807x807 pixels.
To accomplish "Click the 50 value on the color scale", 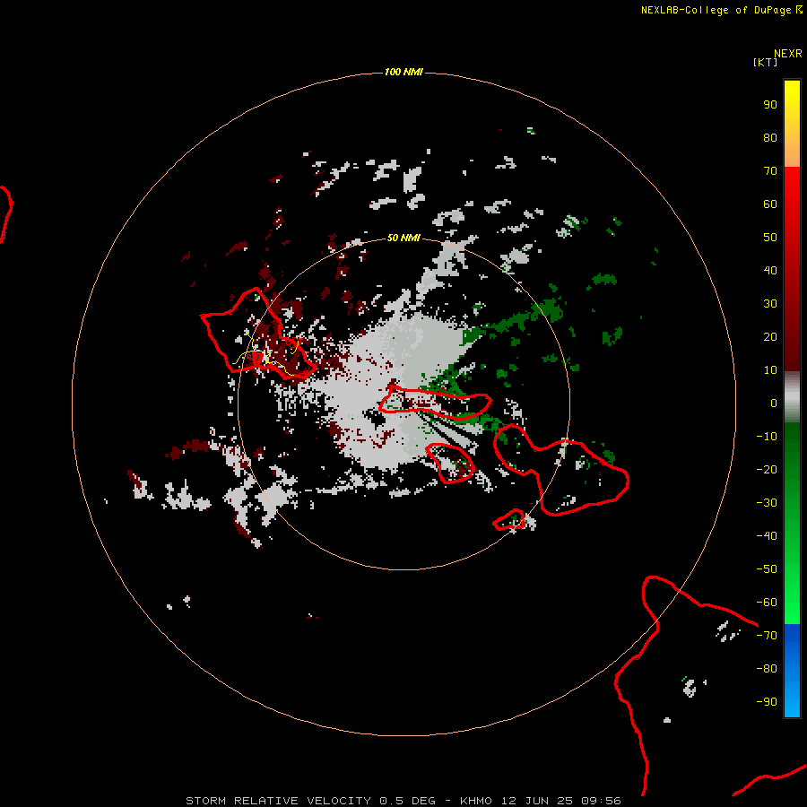I will coord(770,238).
